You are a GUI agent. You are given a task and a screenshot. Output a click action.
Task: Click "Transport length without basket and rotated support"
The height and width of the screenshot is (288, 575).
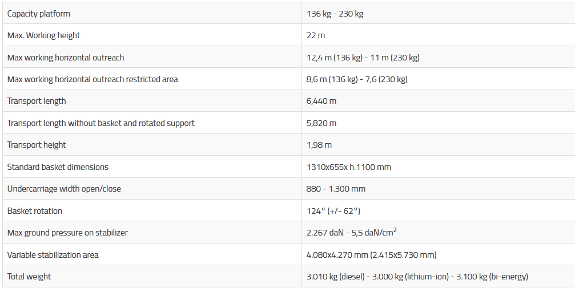pyautogui.click(x=101, y=123)
